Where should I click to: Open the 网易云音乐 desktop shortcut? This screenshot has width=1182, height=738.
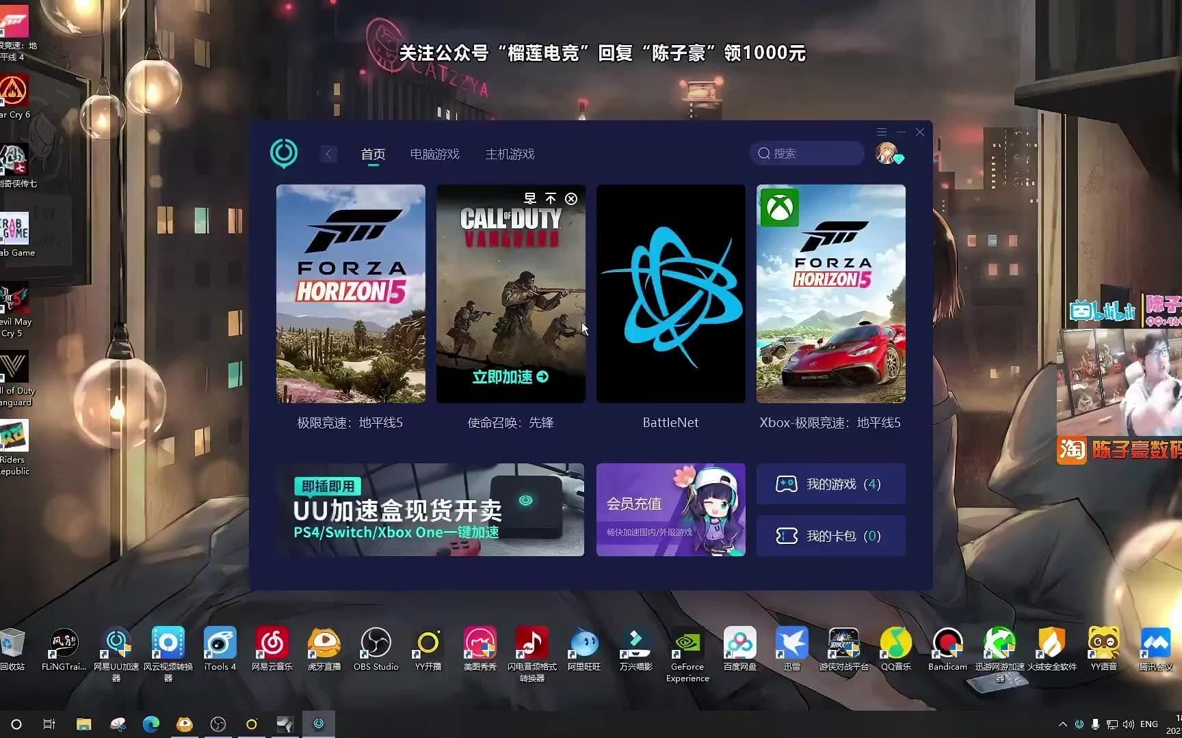tap(272, 649)
